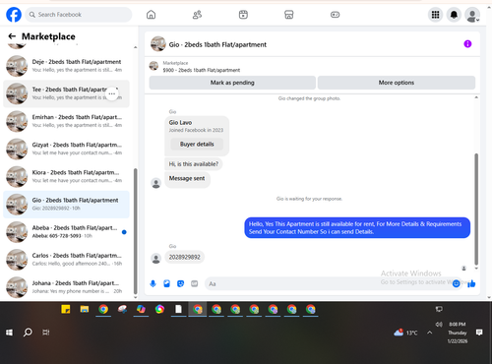Open emoji picker in message box
This screenshot has height=364, width=492.
pyautogui.click(x=456, y=283)
